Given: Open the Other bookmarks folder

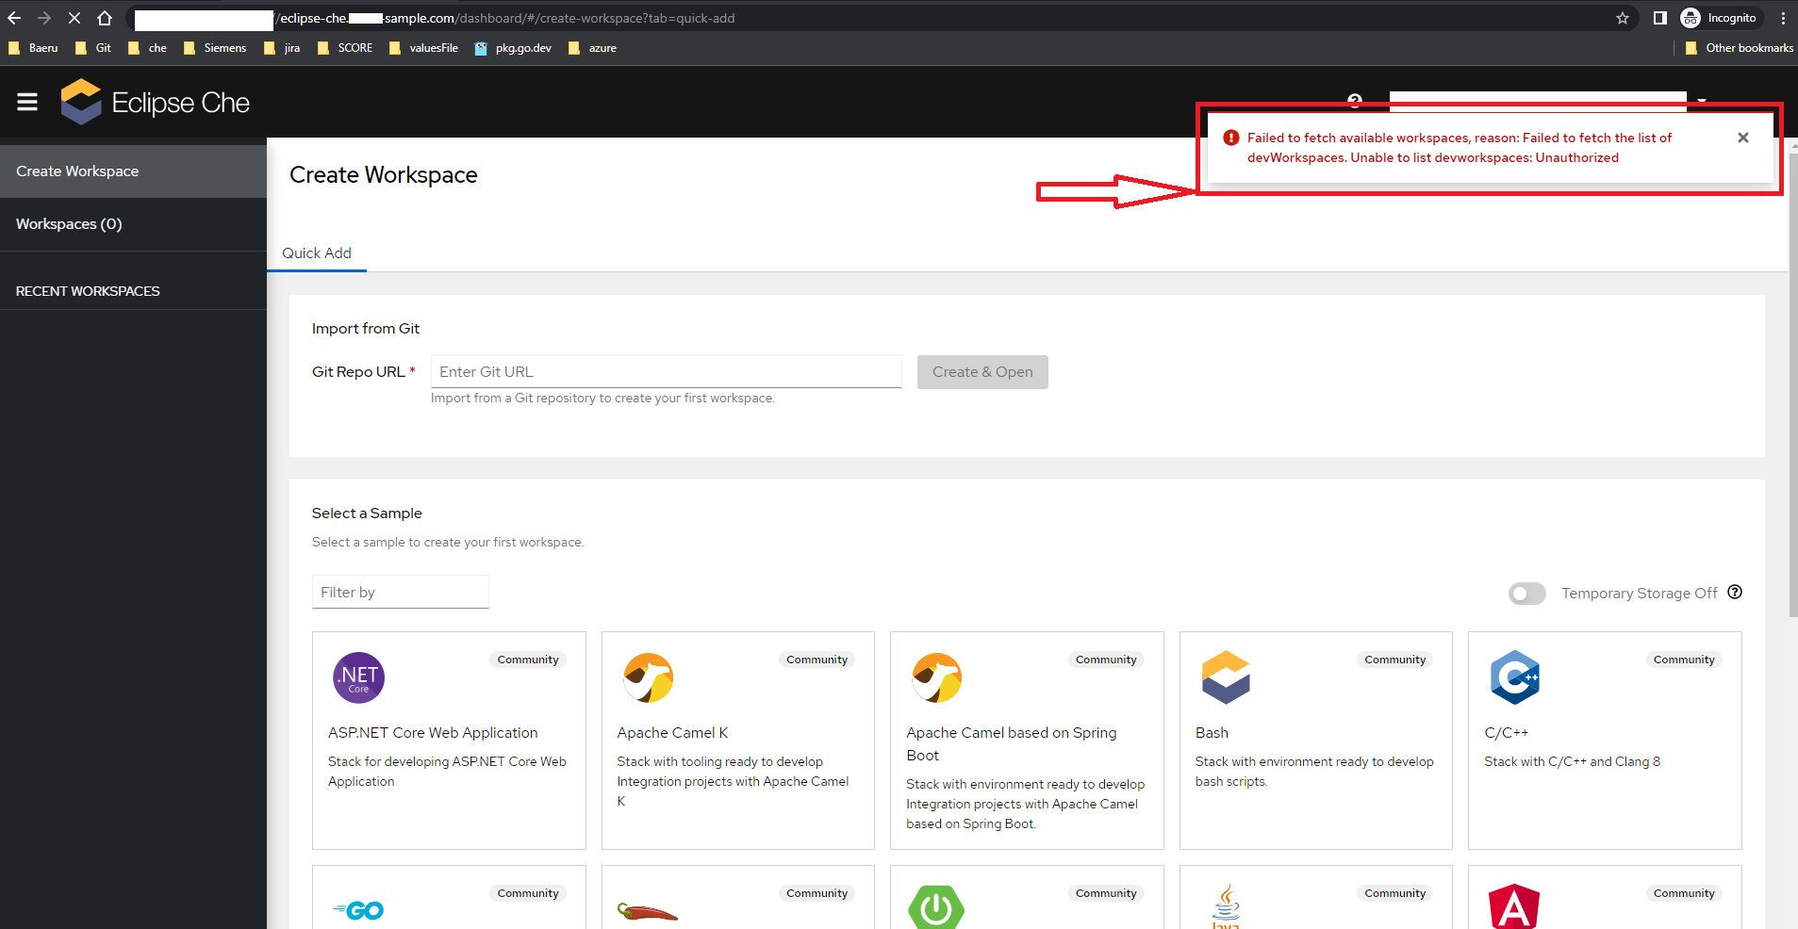Looking at the screenshot, I should (x=1739, y=48).
